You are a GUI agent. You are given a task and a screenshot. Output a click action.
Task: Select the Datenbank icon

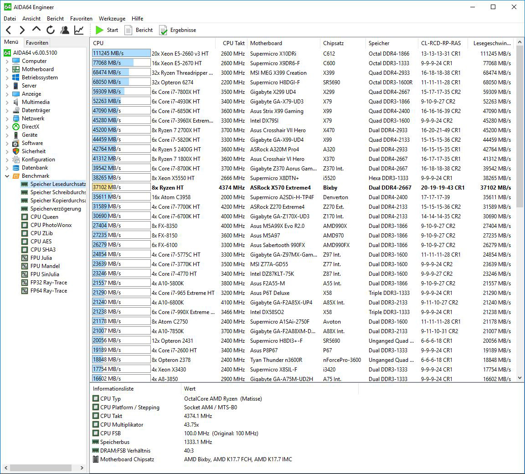tap(16, 168)
